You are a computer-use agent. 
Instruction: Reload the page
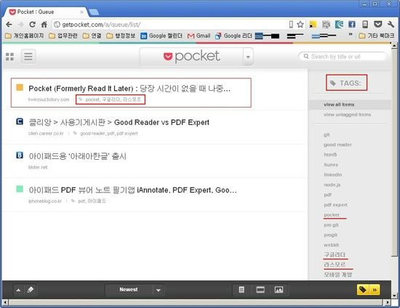(x=32, y=25)
